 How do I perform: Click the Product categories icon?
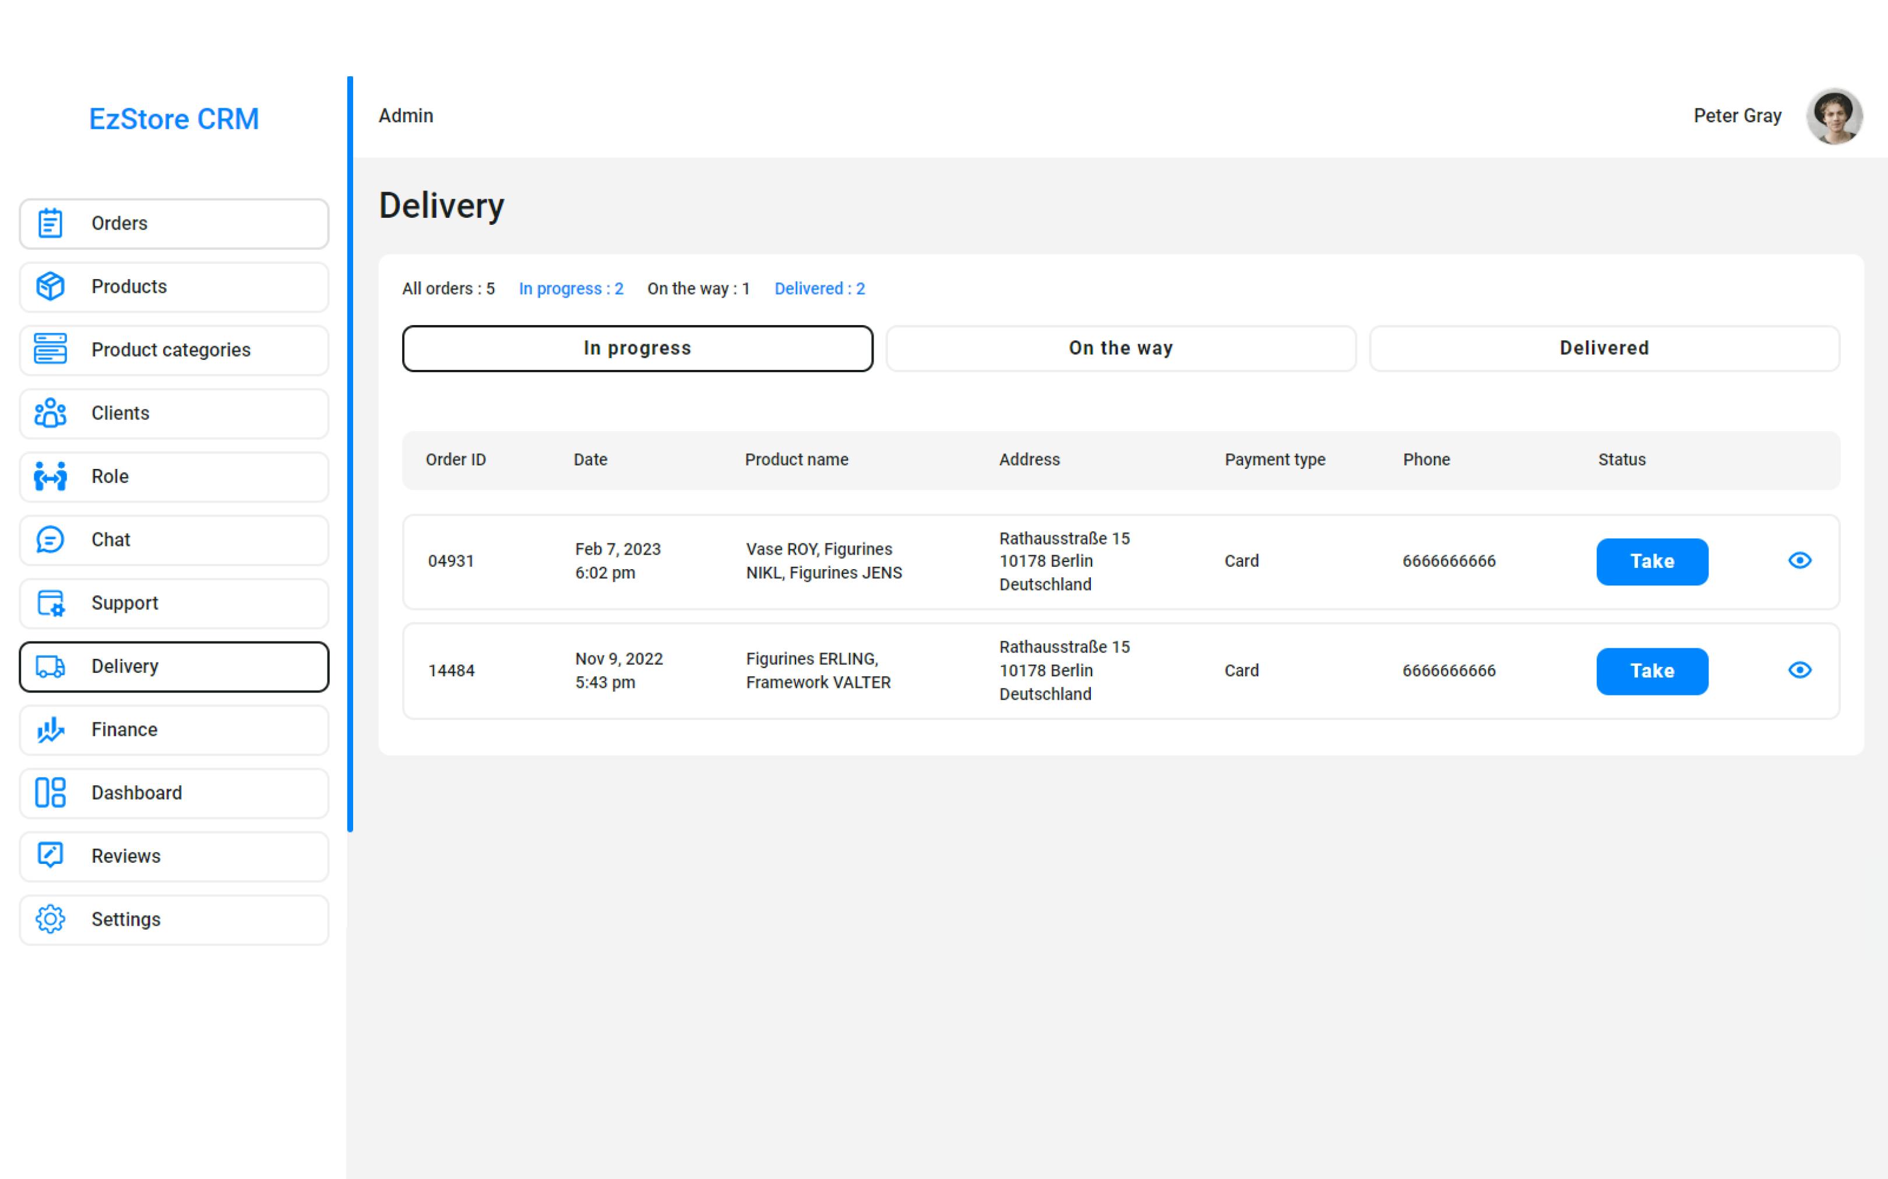tap(50, 350)
